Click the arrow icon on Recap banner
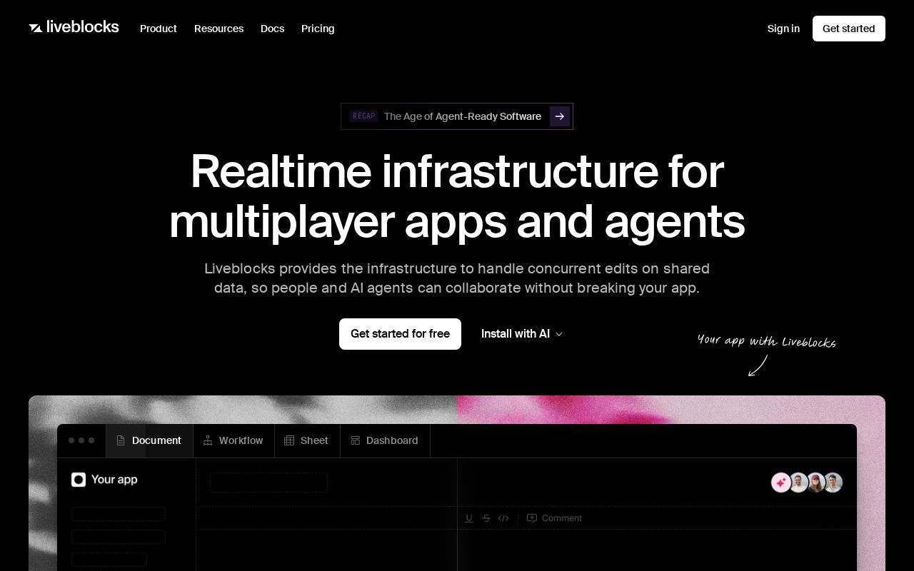This screenshot has height=571, width=914. [x=560, y=116]
